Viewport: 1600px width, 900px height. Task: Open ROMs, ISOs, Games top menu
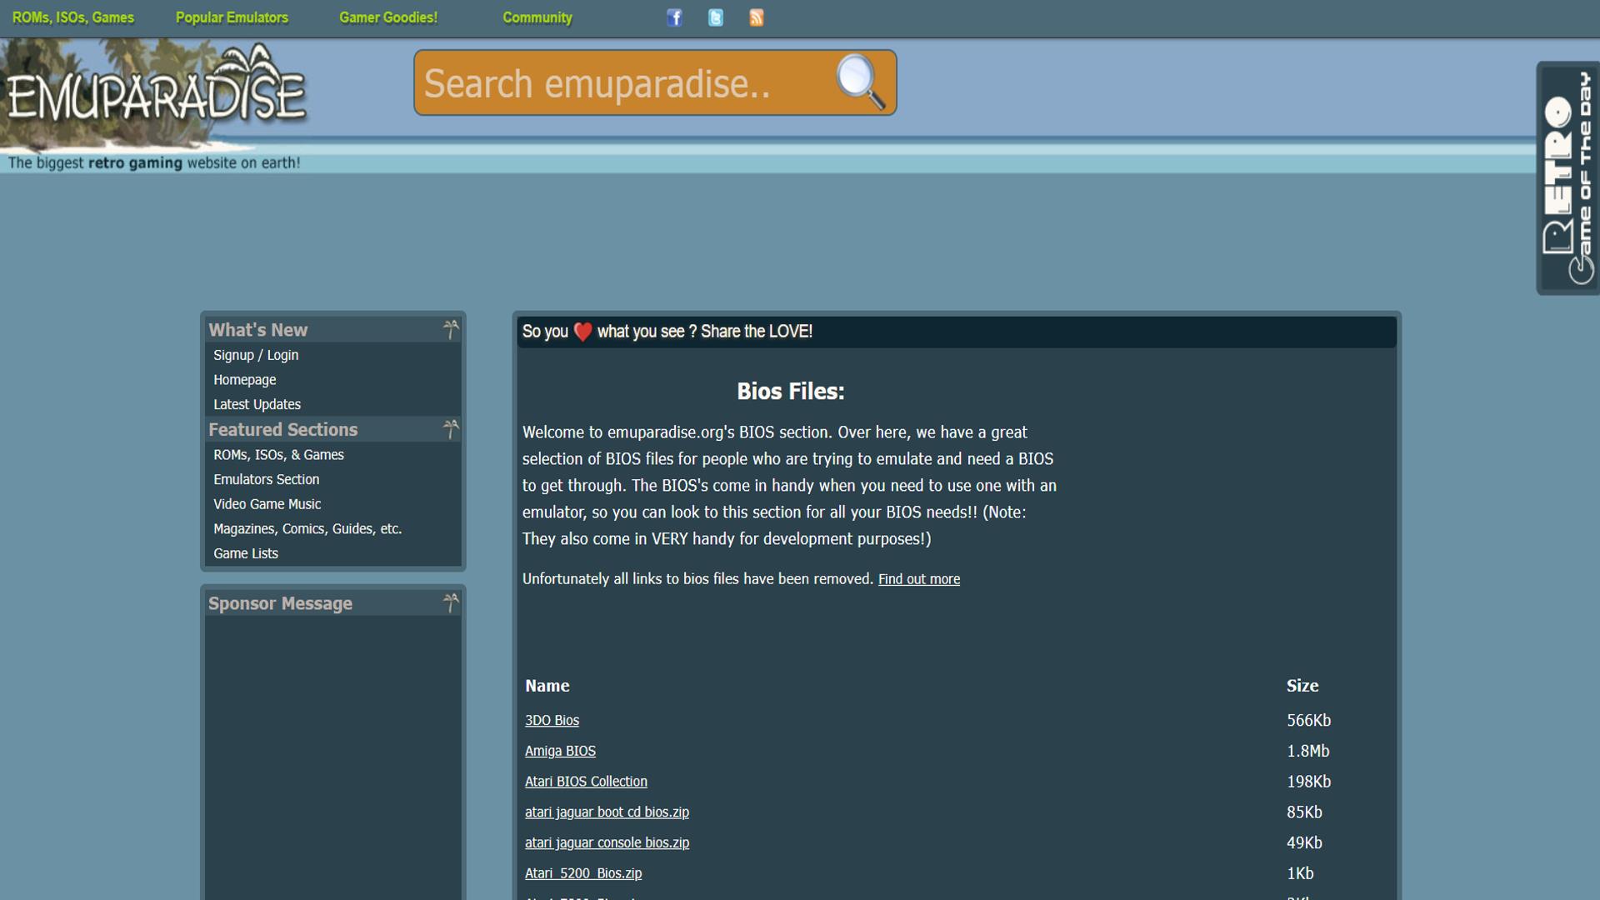coord(73,17)
